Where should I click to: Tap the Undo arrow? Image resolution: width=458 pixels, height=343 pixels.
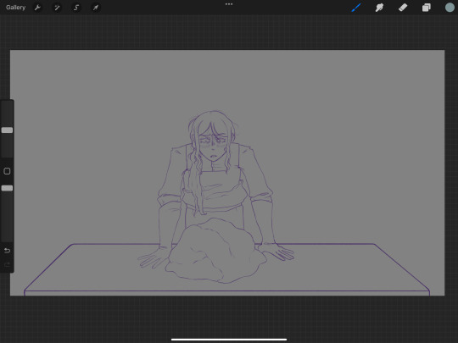coord(7,251)
